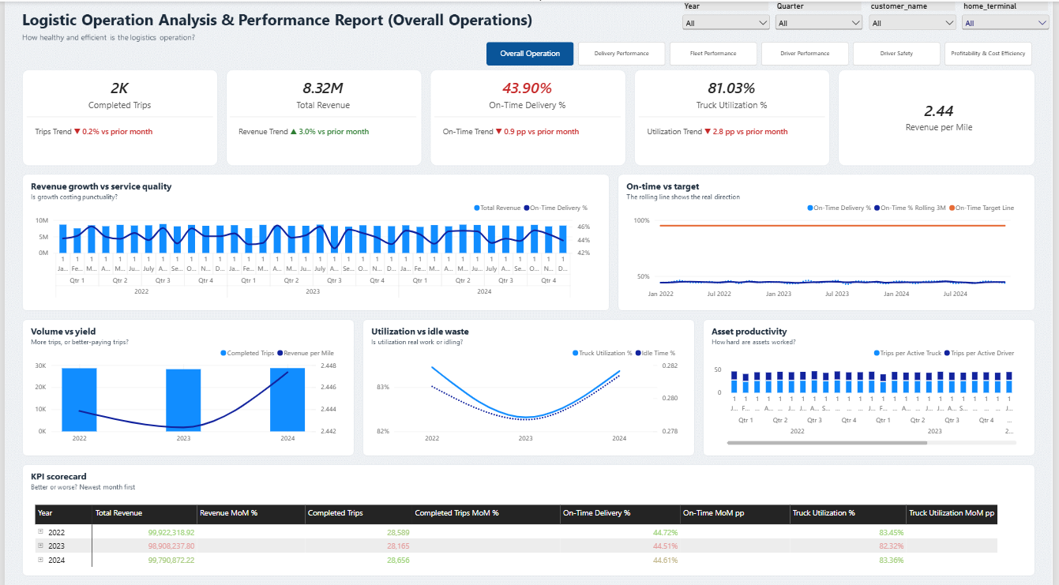Image resolution: width=1059 pixels, height=585 pixels.
Task: Open the Driver Performance tab
Action: (805, 54)
